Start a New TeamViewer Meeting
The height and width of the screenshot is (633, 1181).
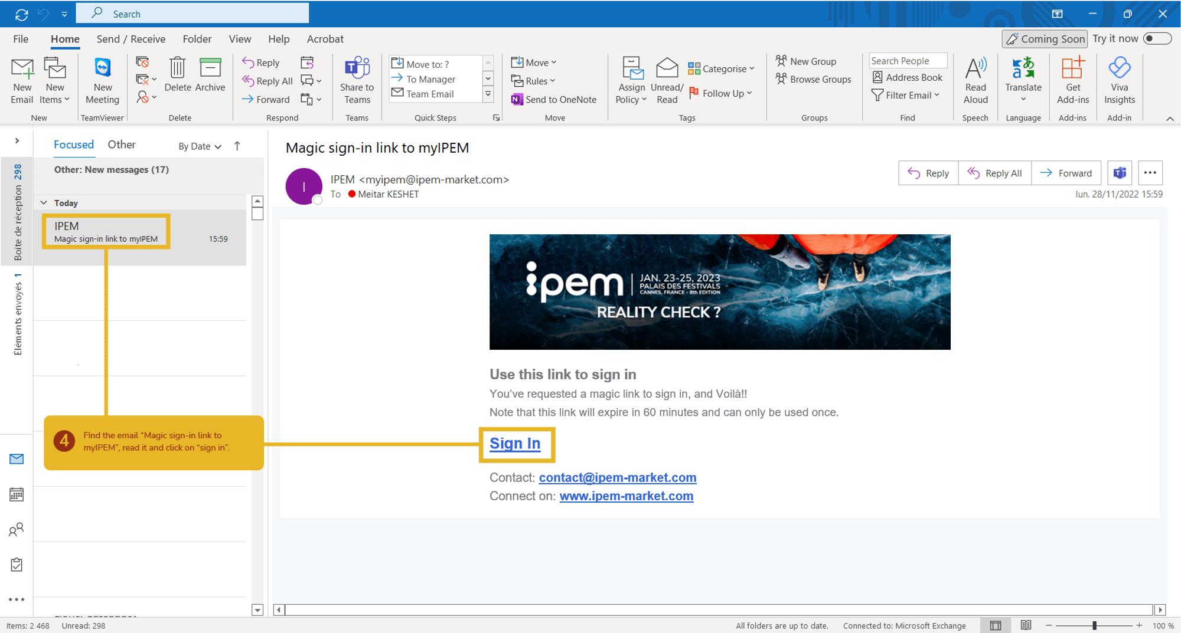(x=102, y=81)
